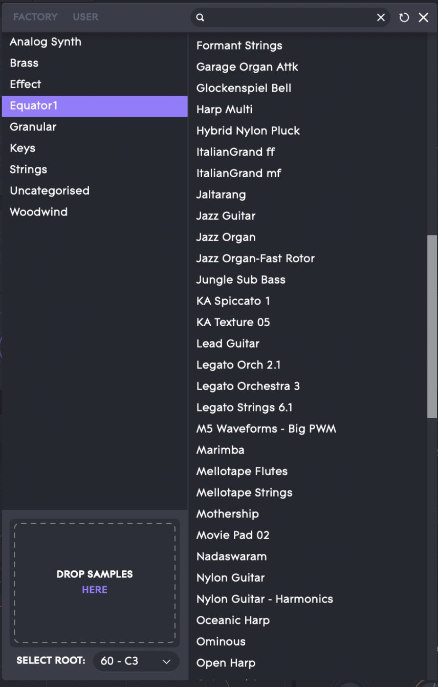This screenshot has height=687, width=438.
Task: Select the Glockenspiel Bell sample
Action: pyautogui.click(x=244, y=88)
